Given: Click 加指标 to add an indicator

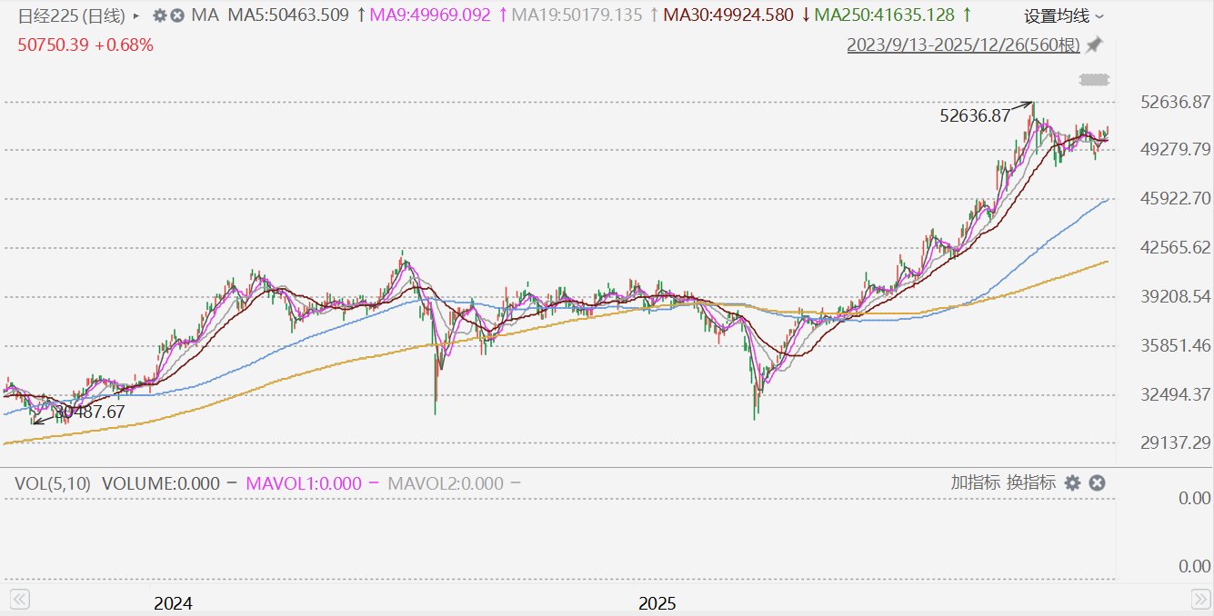Looking at the screenshot, I should pyautogui.click(x=976, y=482).
